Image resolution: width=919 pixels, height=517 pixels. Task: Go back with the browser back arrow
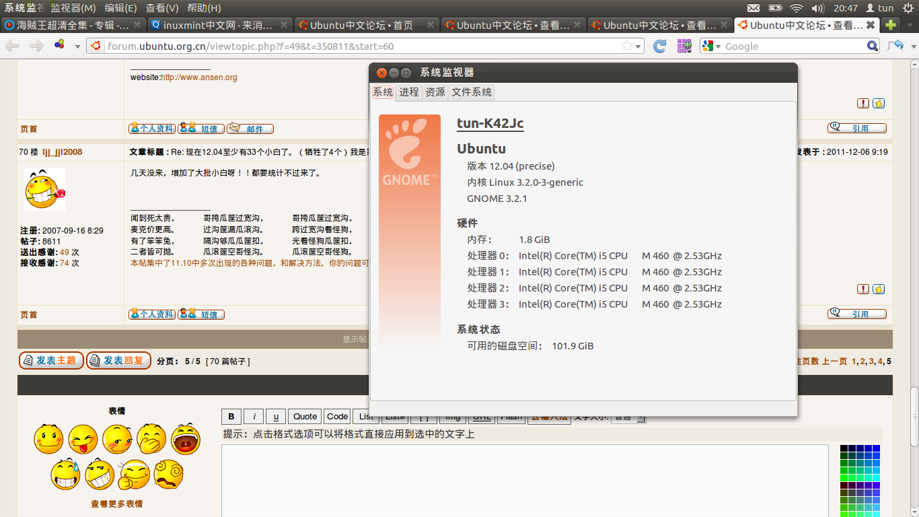(12, 46)
